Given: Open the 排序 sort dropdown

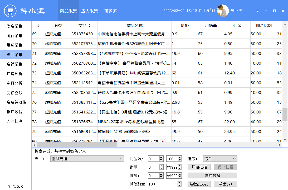Looking at the screenshot, I should tap(234, 159).
